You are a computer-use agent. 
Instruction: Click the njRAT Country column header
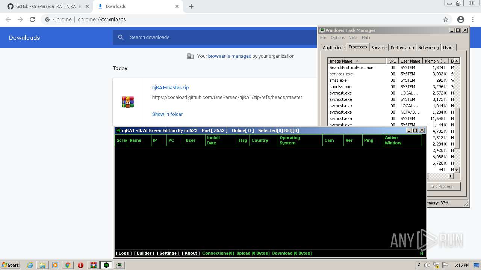[x=263, y=140]
